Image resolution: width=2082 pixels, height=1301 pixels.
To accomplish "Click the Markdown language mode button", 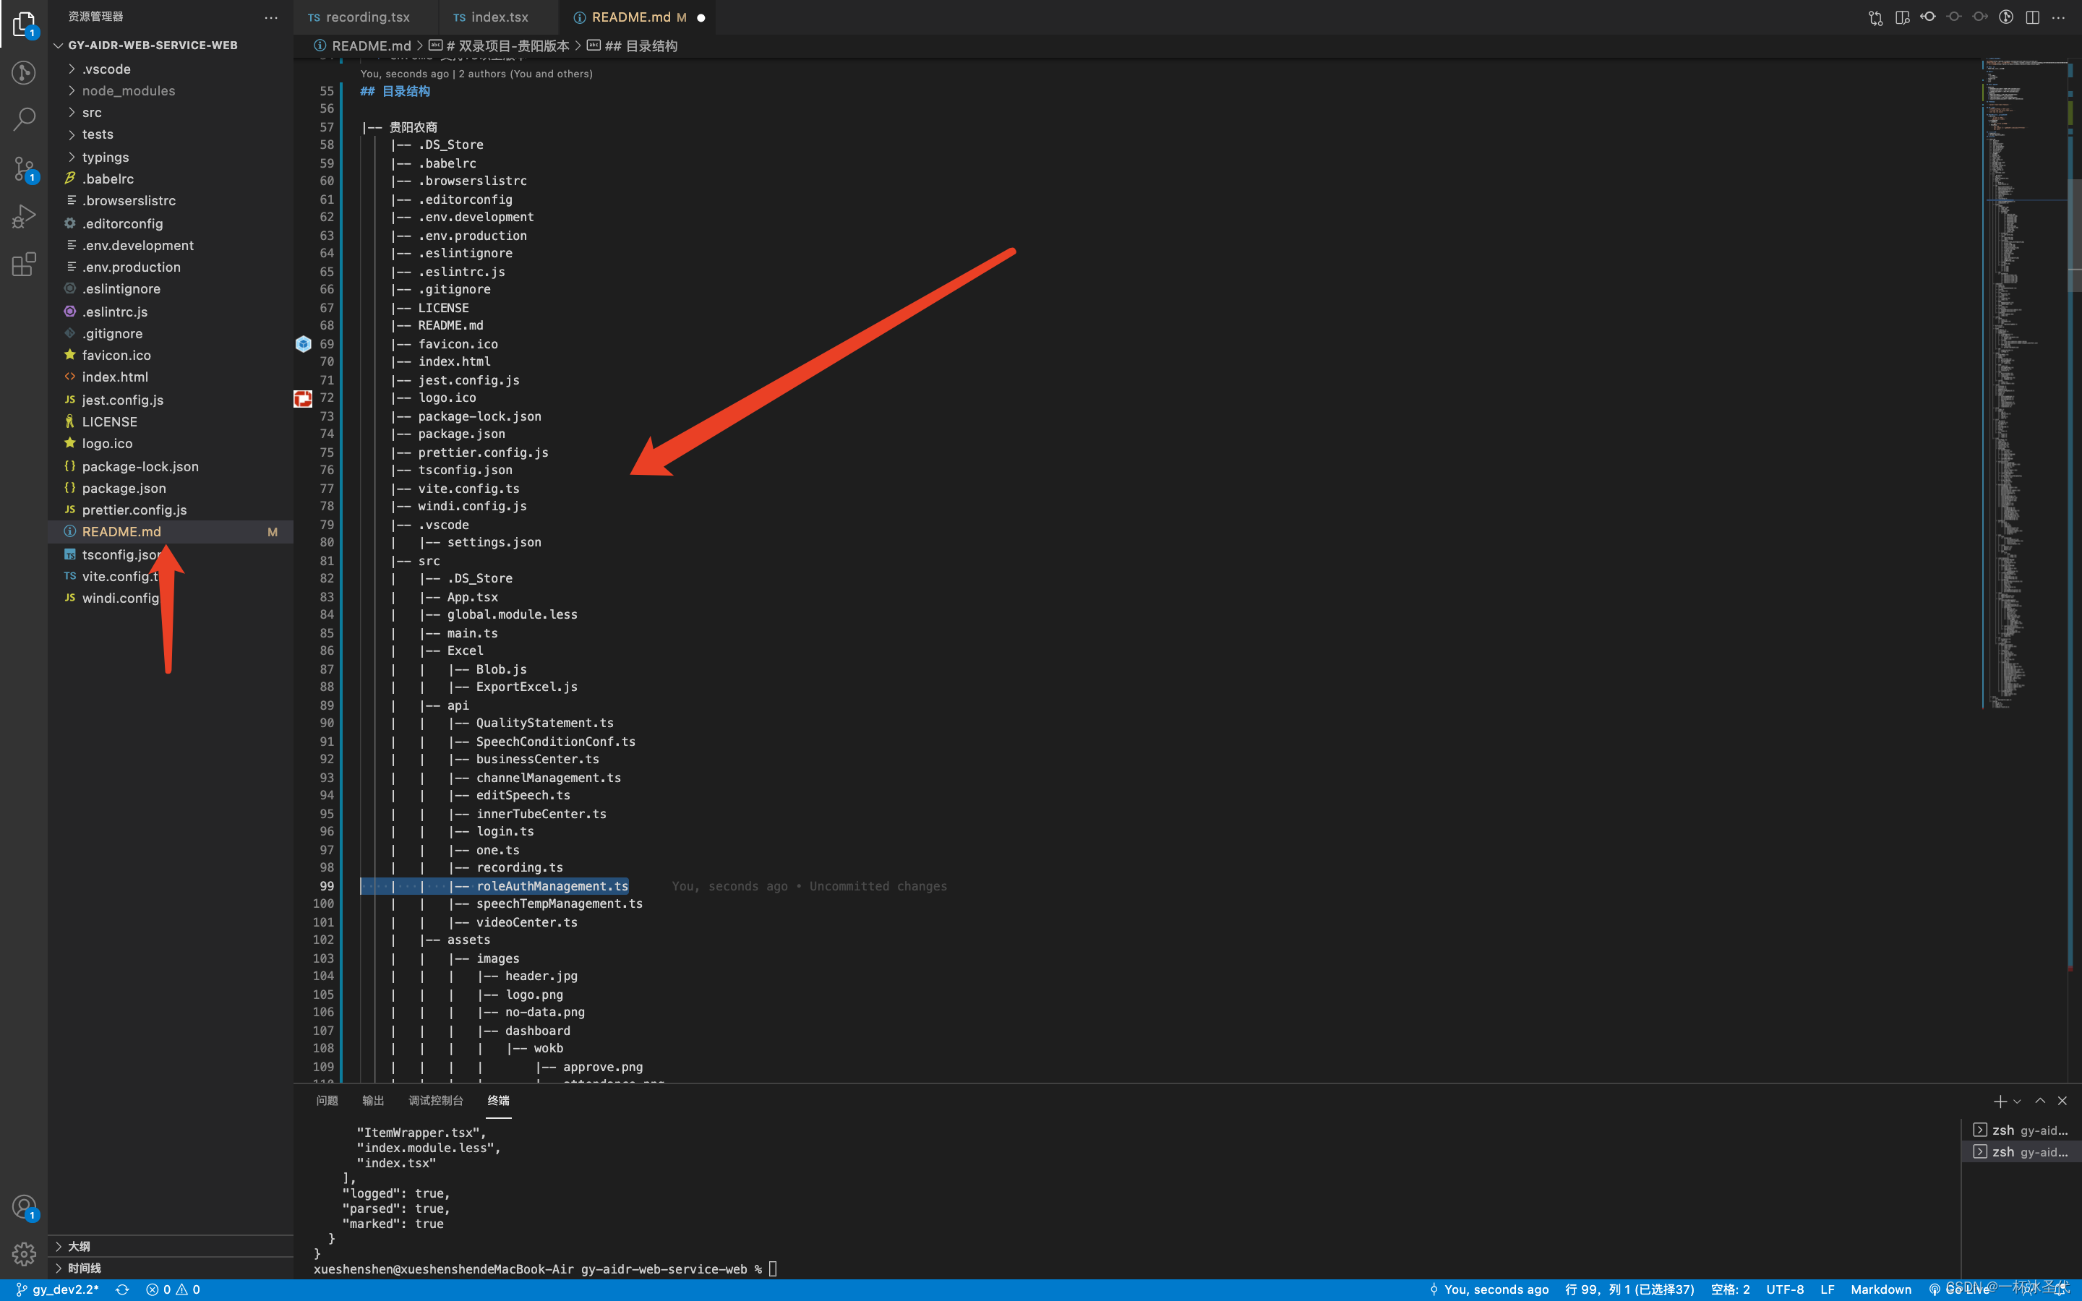I will click(1881, 1289).
